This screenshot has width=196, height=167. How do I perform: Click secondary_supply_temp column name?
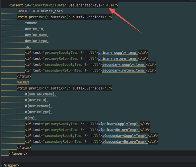pyautogui.click(x=123, y=64)
